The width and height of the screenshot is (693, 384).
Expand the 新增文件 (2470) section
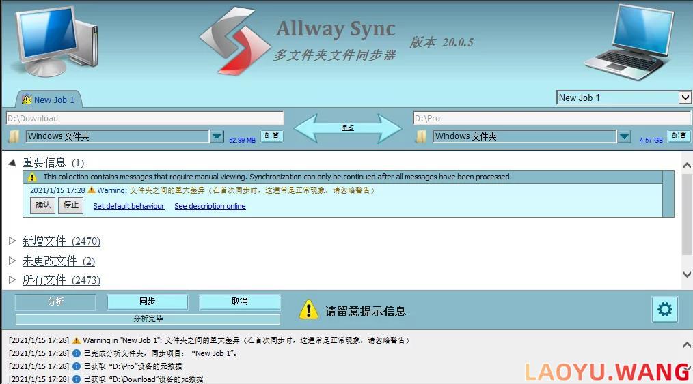coord(12,241)
